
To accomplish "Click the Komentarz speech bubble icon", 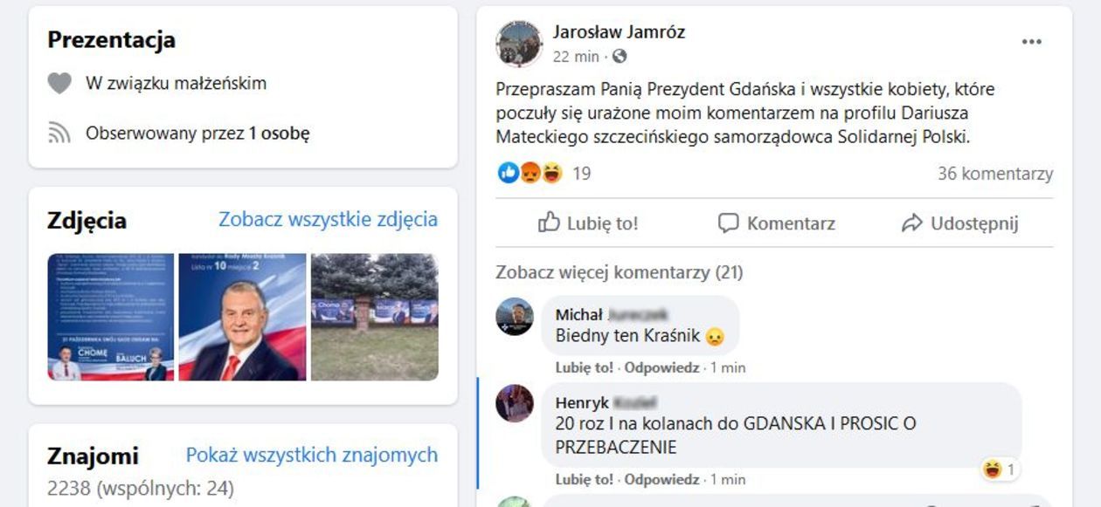I will click(x=728, y=223).
